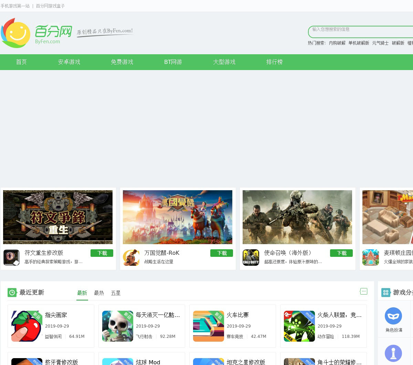
Task: Go to 免费游戏 section
Action: tap(122, 62)
